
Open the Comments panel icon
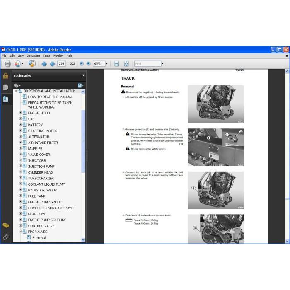(6, 225)
